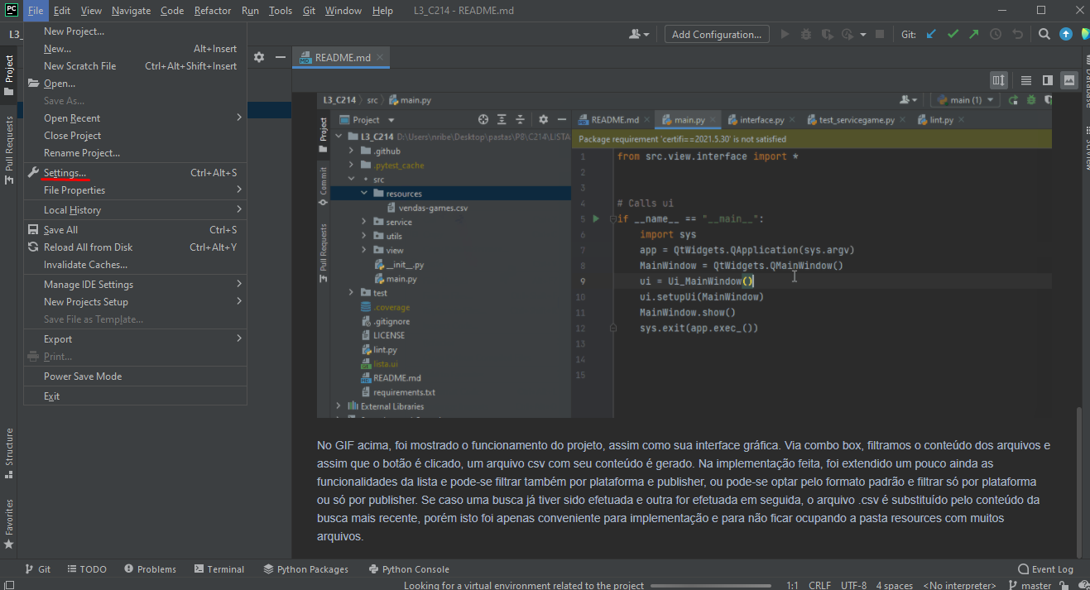Image resolution: width=1090 pixels, height=590 pixels.
Task: Expand Local History submenu
Action: (136, 210)
